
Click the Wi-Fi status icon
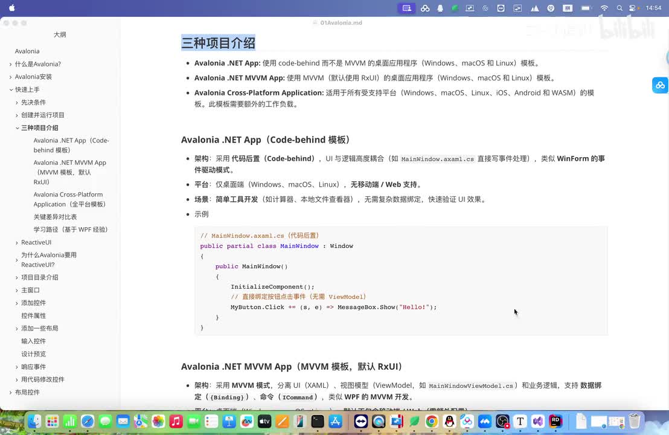click(604, 8)
